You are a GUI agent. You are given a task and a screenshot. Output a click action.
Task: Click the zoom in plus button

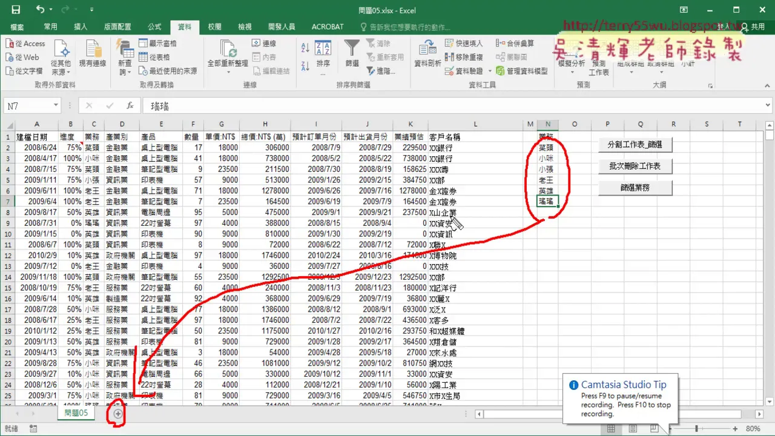(x=736, y=429)
